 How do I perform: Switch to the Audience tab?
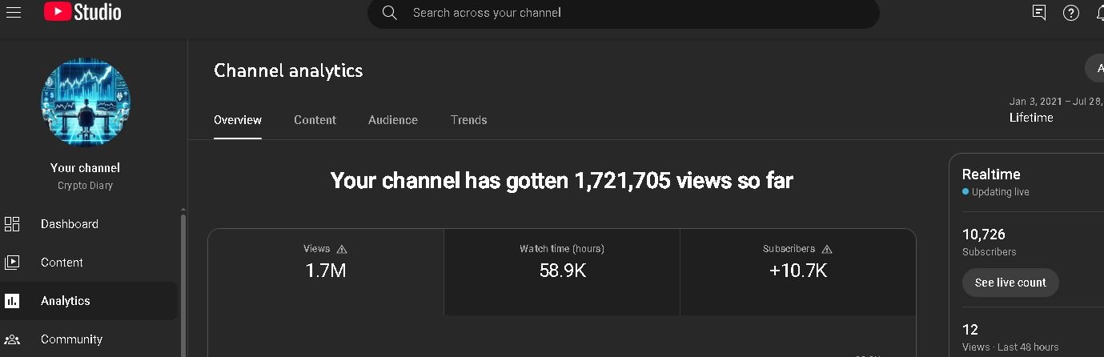[x=393, y=120]
